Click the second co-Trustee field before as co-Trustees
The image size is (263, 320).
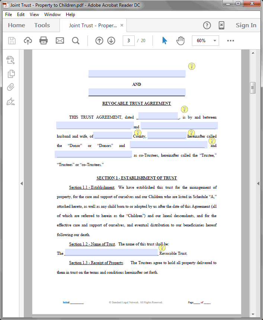93,154
